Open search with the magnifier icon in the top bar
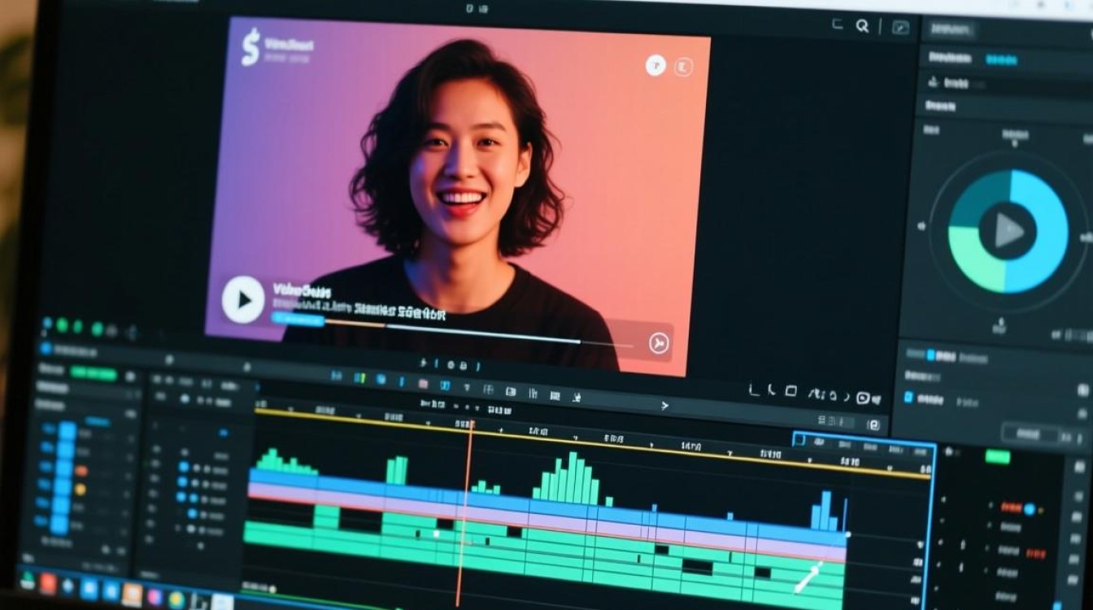Image resolution: width=1093 pixels, height=610 pixels. 862,26
